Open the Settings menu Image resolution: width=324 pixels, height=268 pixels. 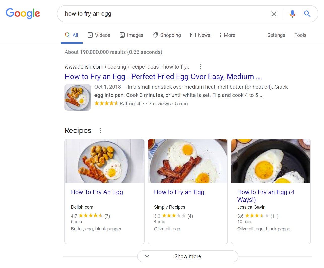point(276,35)
